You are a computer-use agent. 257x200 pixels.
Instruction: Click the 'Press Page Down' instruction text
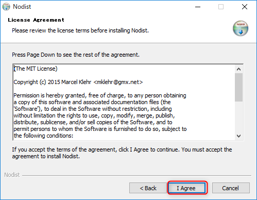(x=76, y=55)
